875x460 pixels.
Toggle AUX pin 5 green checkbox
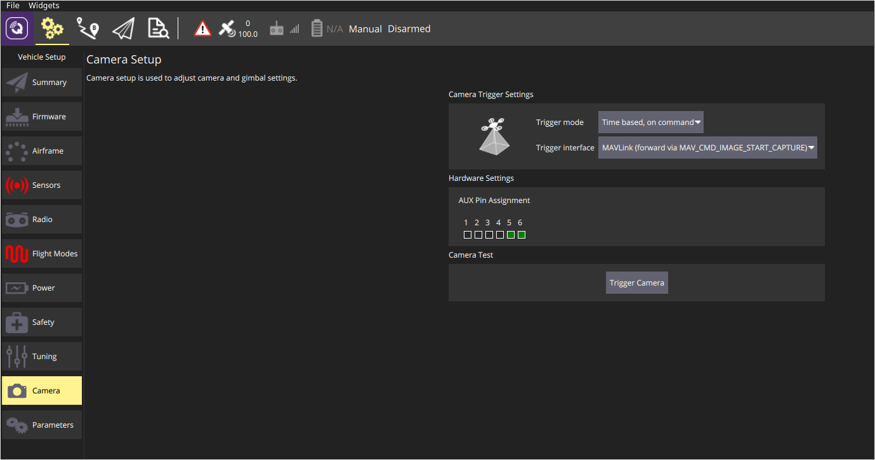coord(511,235)
